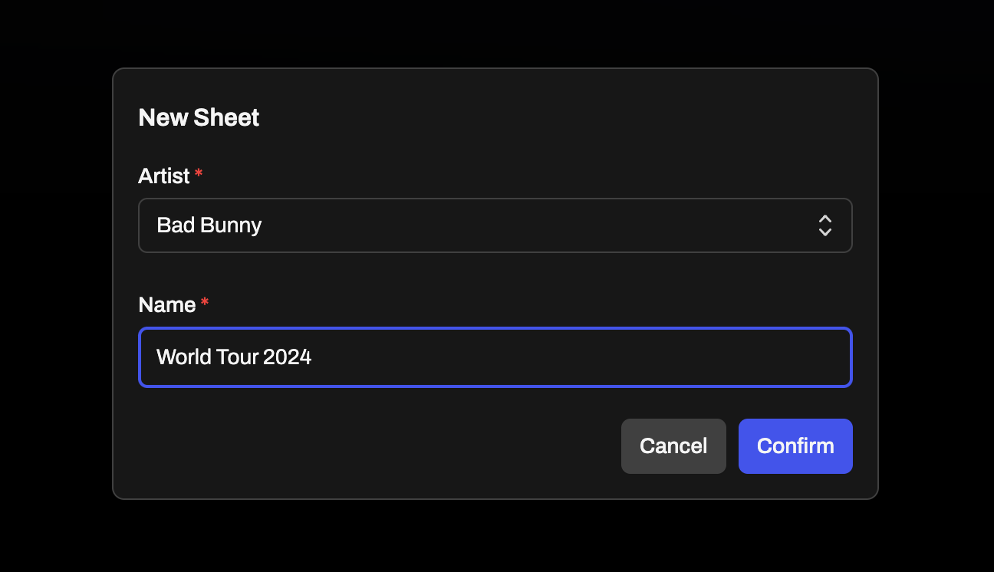
Task: Click the World Tour 2024 text
Action: [x=234, y=357]
